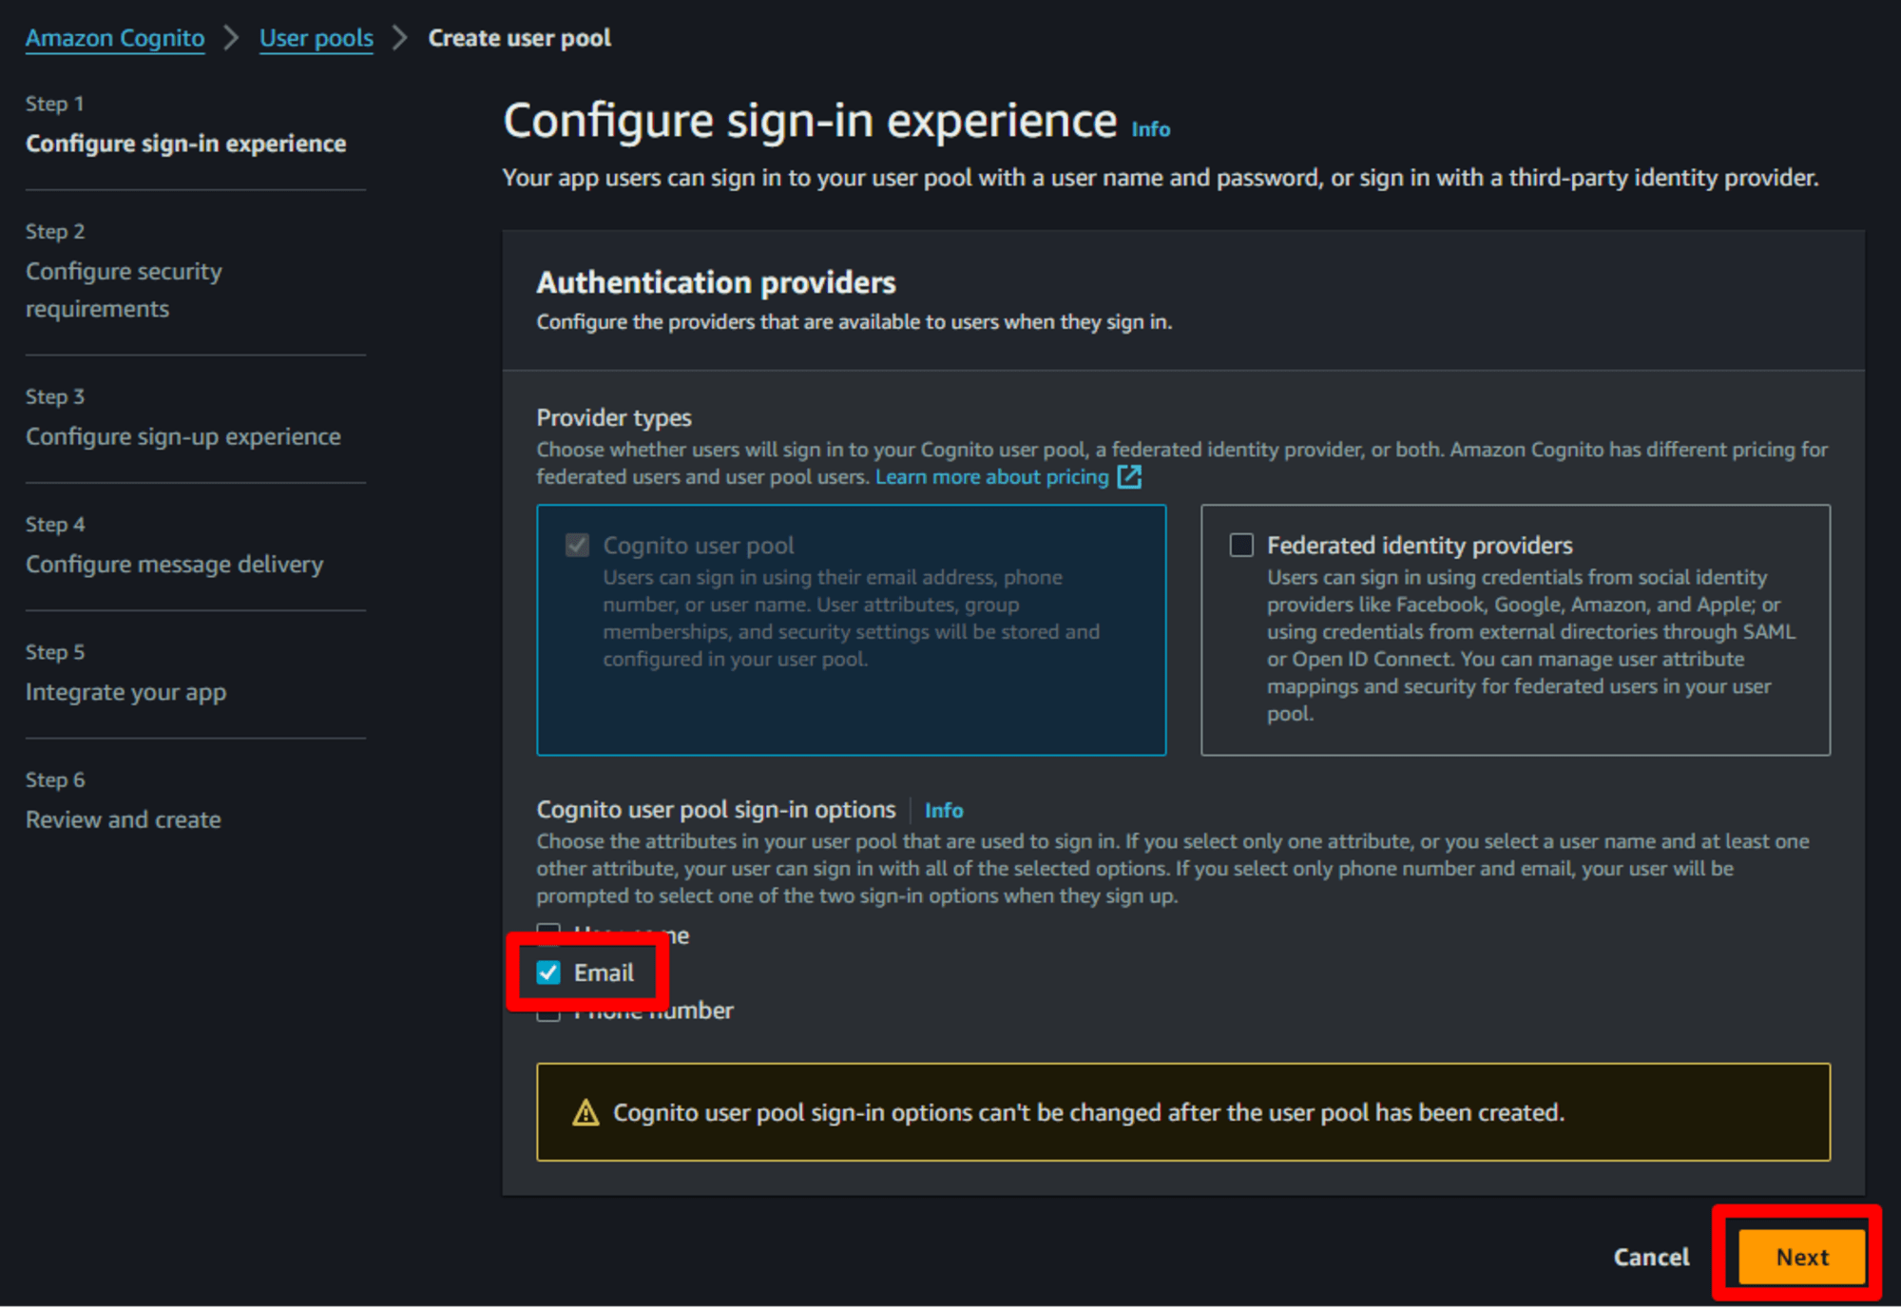The width and height of the screenshot is (1901, 1308).
Task: Select Step 5 Integrate your app
Action: tap(125, 692)
